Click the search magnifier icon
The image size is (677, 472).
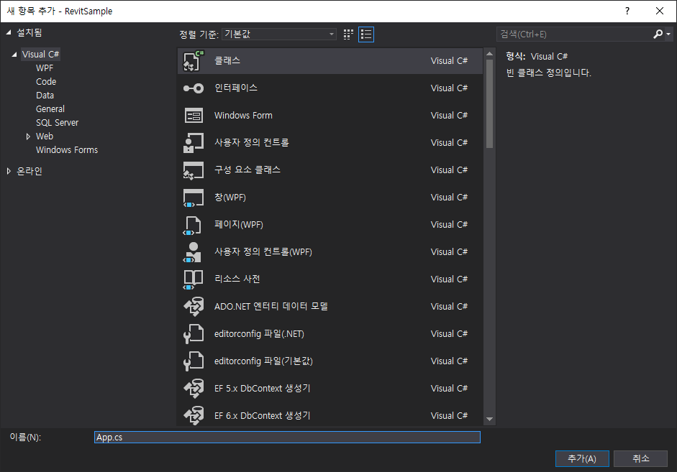[658, 34]
